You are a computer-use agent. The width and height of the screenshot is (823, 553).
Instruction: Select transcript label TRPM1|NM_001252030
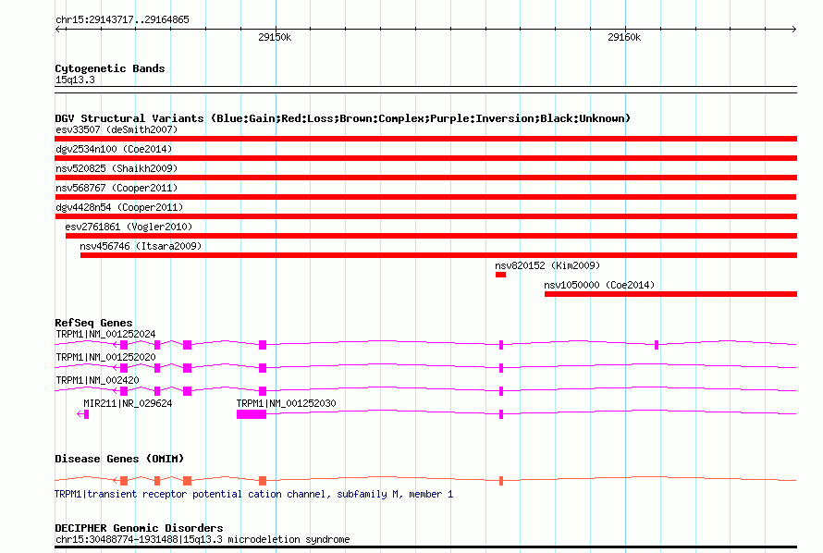286,403
